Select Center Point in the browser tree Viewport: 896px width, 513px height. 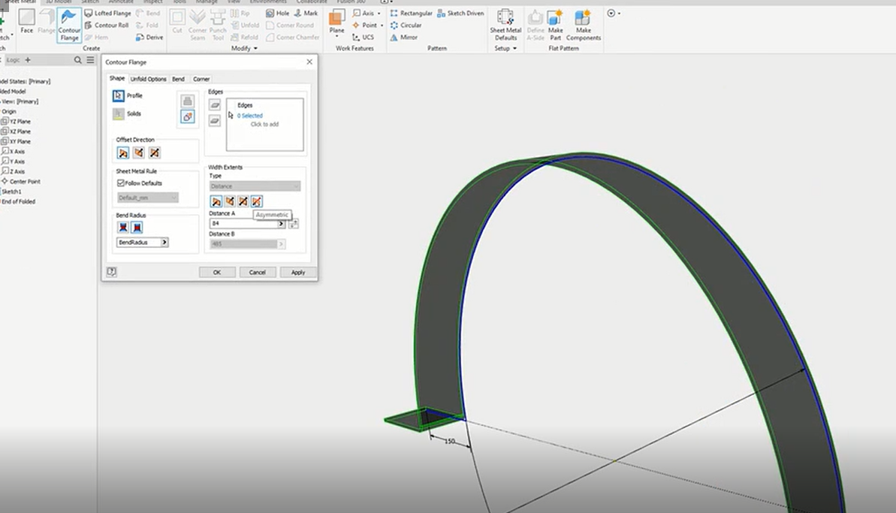[21, 181]
